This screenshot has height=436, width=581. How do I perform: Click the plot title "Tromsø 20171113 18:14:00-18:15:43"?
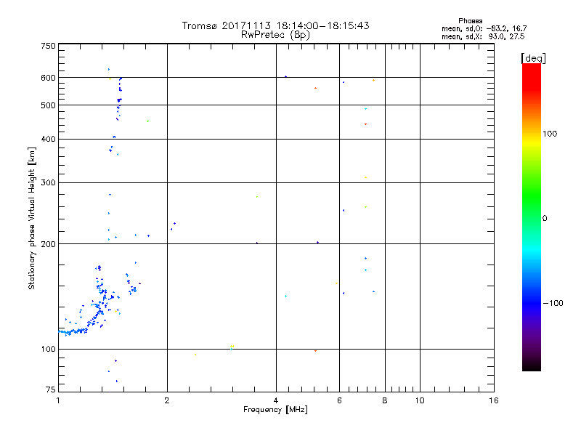[x=275, y=25]
